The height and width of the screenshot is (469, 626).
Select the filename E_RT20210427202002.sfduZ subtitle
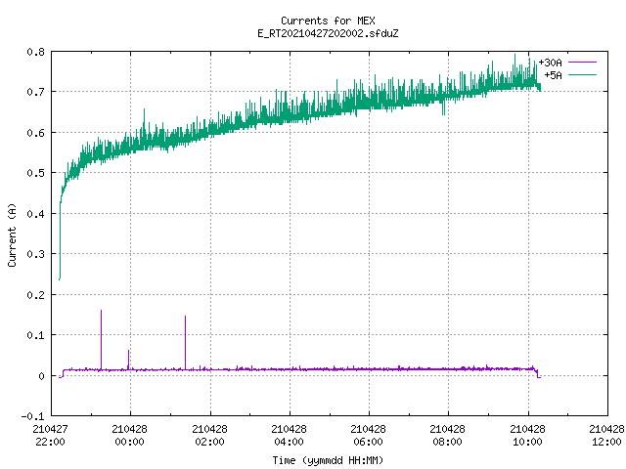[x=328, y=33]
